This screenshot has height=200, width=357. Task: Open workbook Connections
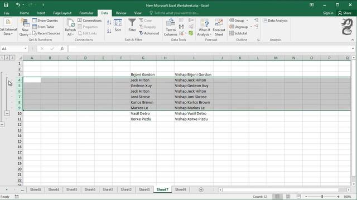pyautogui.click(x=89, y=21)
